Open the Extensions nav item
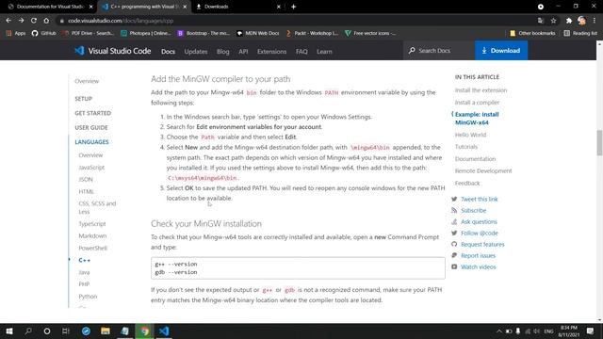The height and width of the screenshot is (339, 603). click(x=272, y=51)
